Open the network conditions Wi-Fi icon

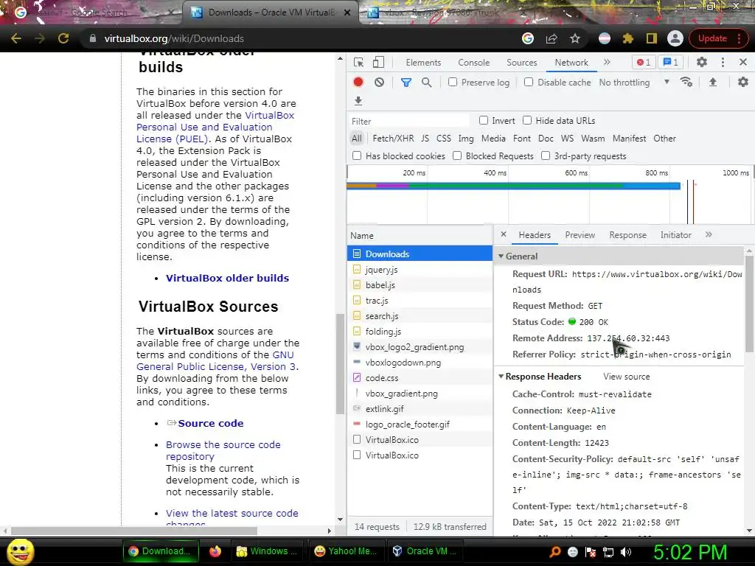pyautogui.click(x=686, y=83)
